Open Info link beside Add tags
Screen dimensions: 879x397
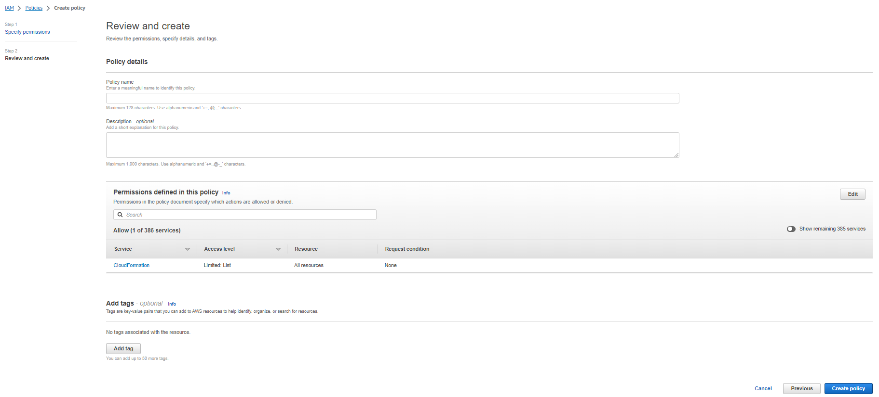pyautogui.click(x=172, y=304)
